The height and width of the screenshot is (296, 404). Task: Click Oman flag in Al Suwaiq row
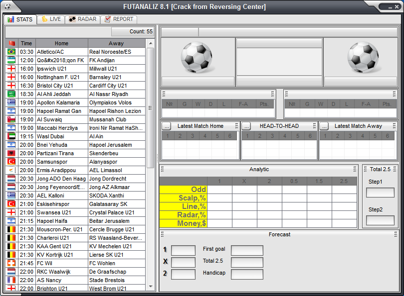11,119
